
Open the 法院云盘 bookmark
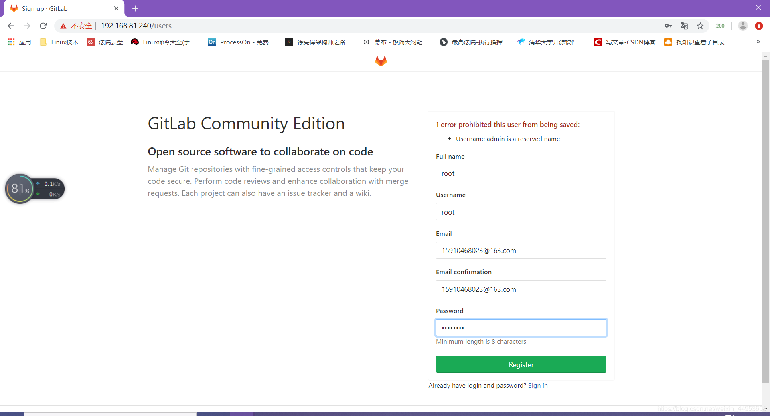105,42
